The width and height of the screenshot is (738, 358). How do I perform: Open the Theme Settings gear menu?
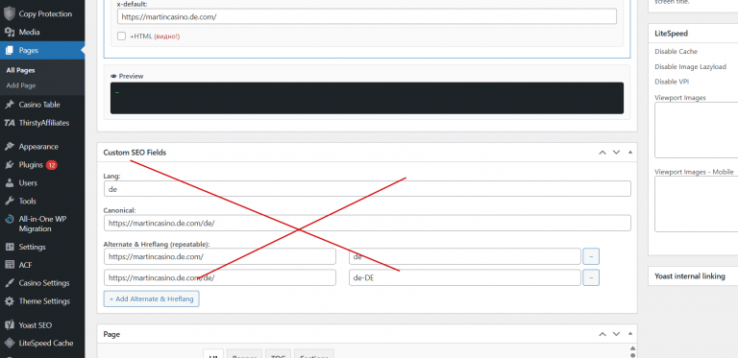[x=42, y=301]
